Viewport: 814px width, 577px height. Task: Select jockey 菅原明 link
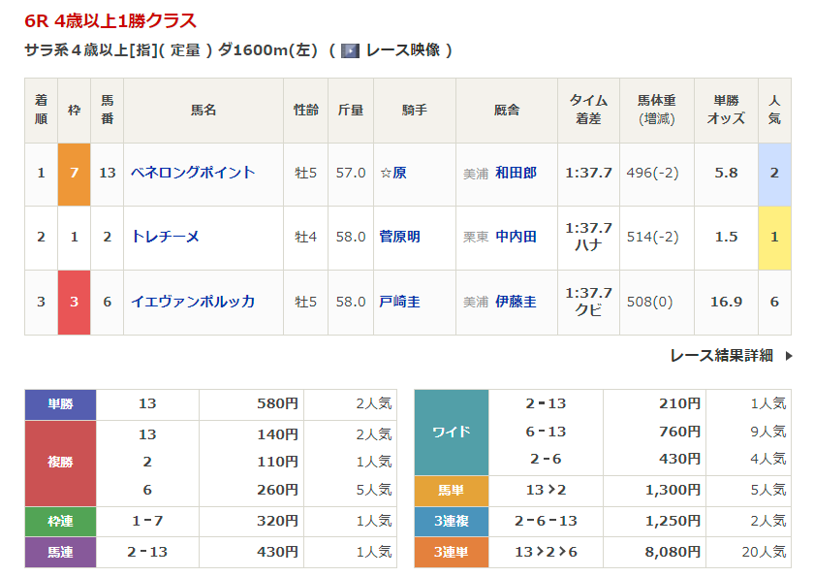[399, 237]
